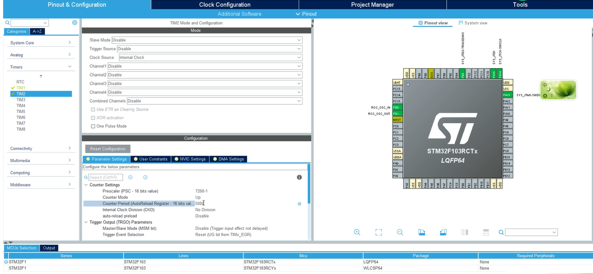Screen dimensions: 593x274
Task: Select RTC in the timers list
Action: click(x=21, y=82)
